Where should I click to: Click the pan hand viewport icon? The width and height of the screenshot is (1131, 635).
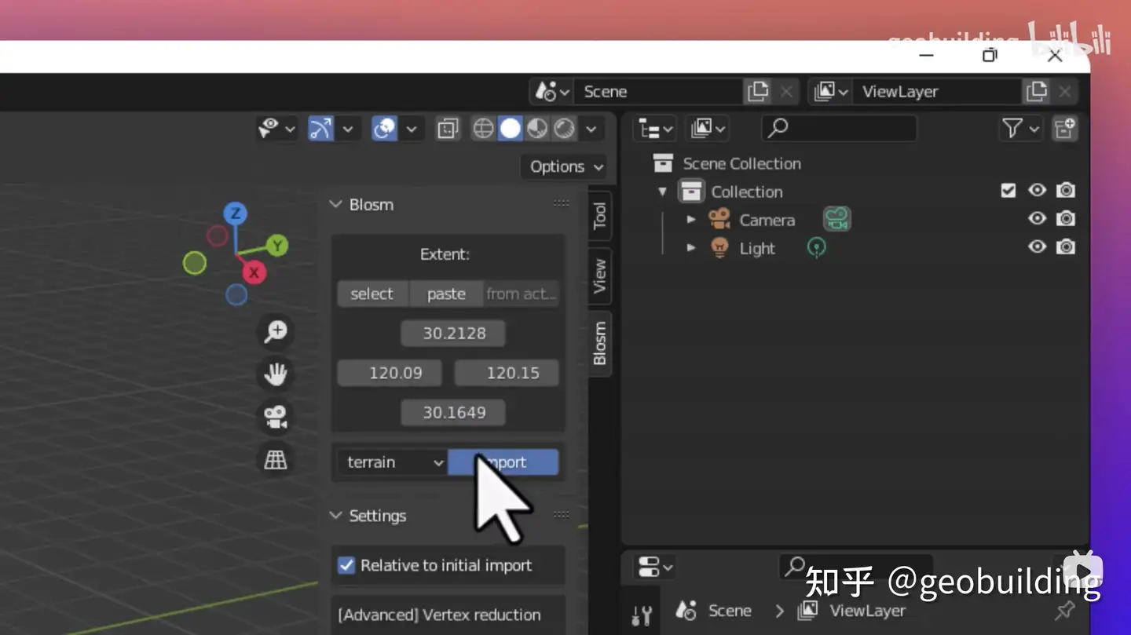click(x=275, y=374)
